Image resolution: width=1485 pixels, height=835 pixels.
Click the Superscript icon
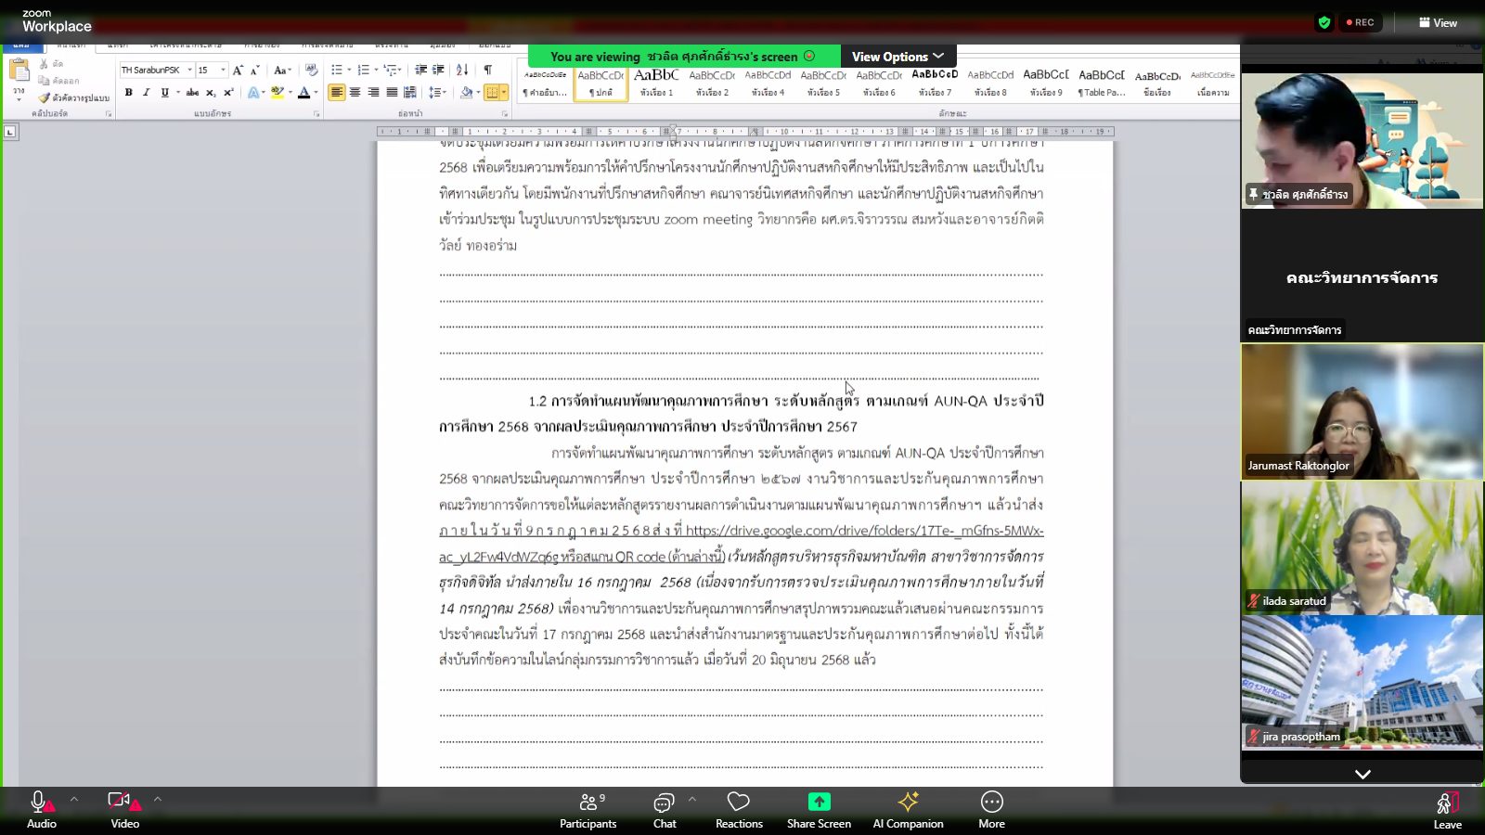[228, 92]
